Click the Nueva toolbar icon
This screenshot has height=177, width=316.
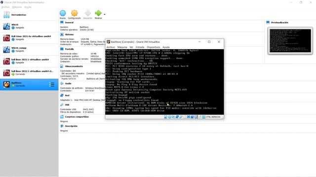click(63, 13)
